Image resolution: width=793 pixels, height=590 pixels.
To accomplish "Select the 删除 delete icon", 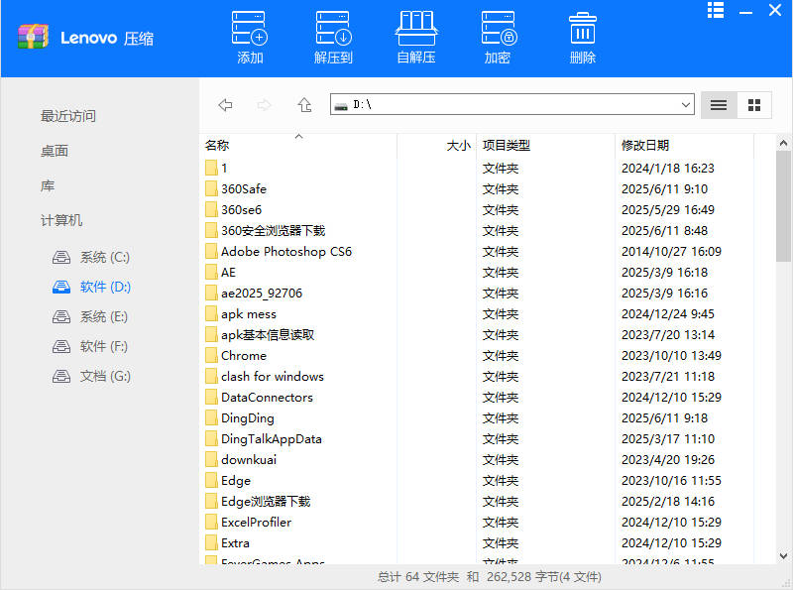I will click(581, 35).
